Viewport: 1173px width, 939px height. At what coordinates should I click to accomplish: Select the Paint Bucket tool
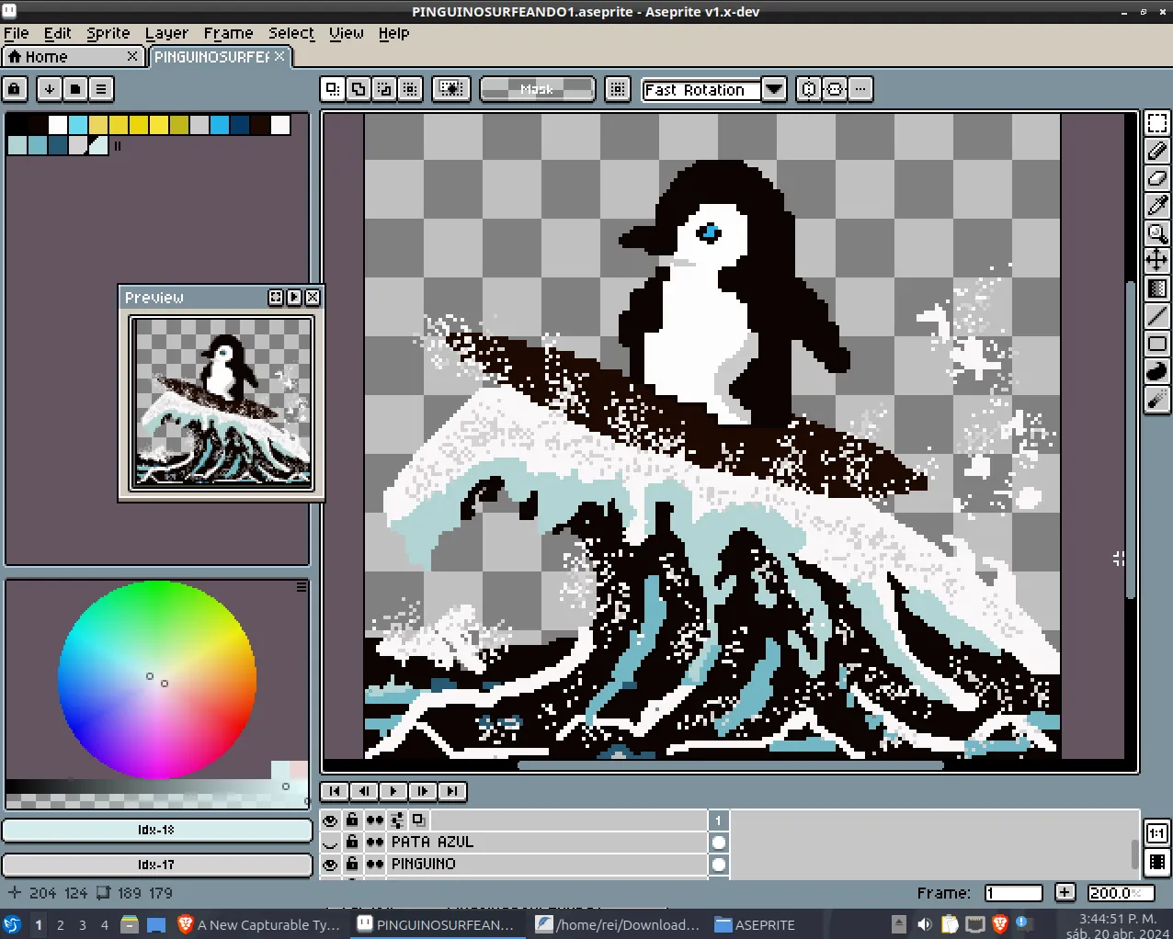(x=1156, y=288)
